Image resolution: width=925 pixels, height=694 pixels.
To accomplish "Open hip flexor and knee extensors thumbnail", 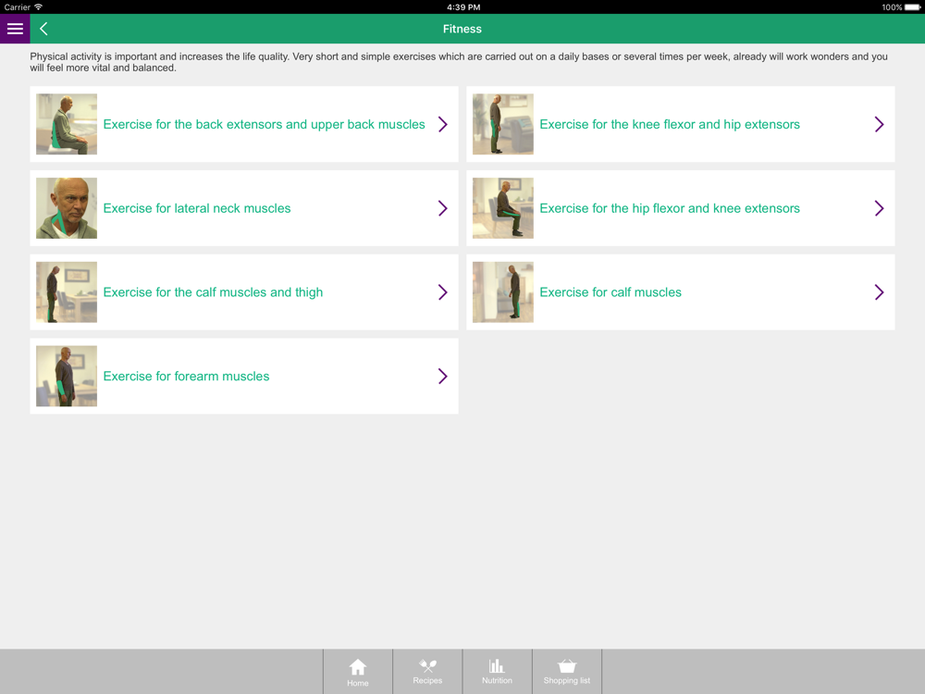I will (x=503, y=208).
